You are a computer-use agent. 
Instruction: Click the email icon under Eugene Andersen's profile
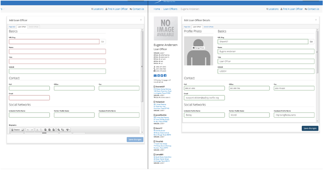(155, 76)
